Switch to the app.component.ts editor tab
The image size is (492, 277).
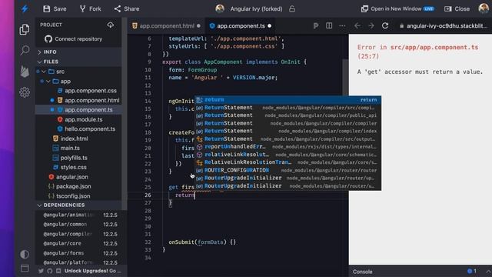241,25
